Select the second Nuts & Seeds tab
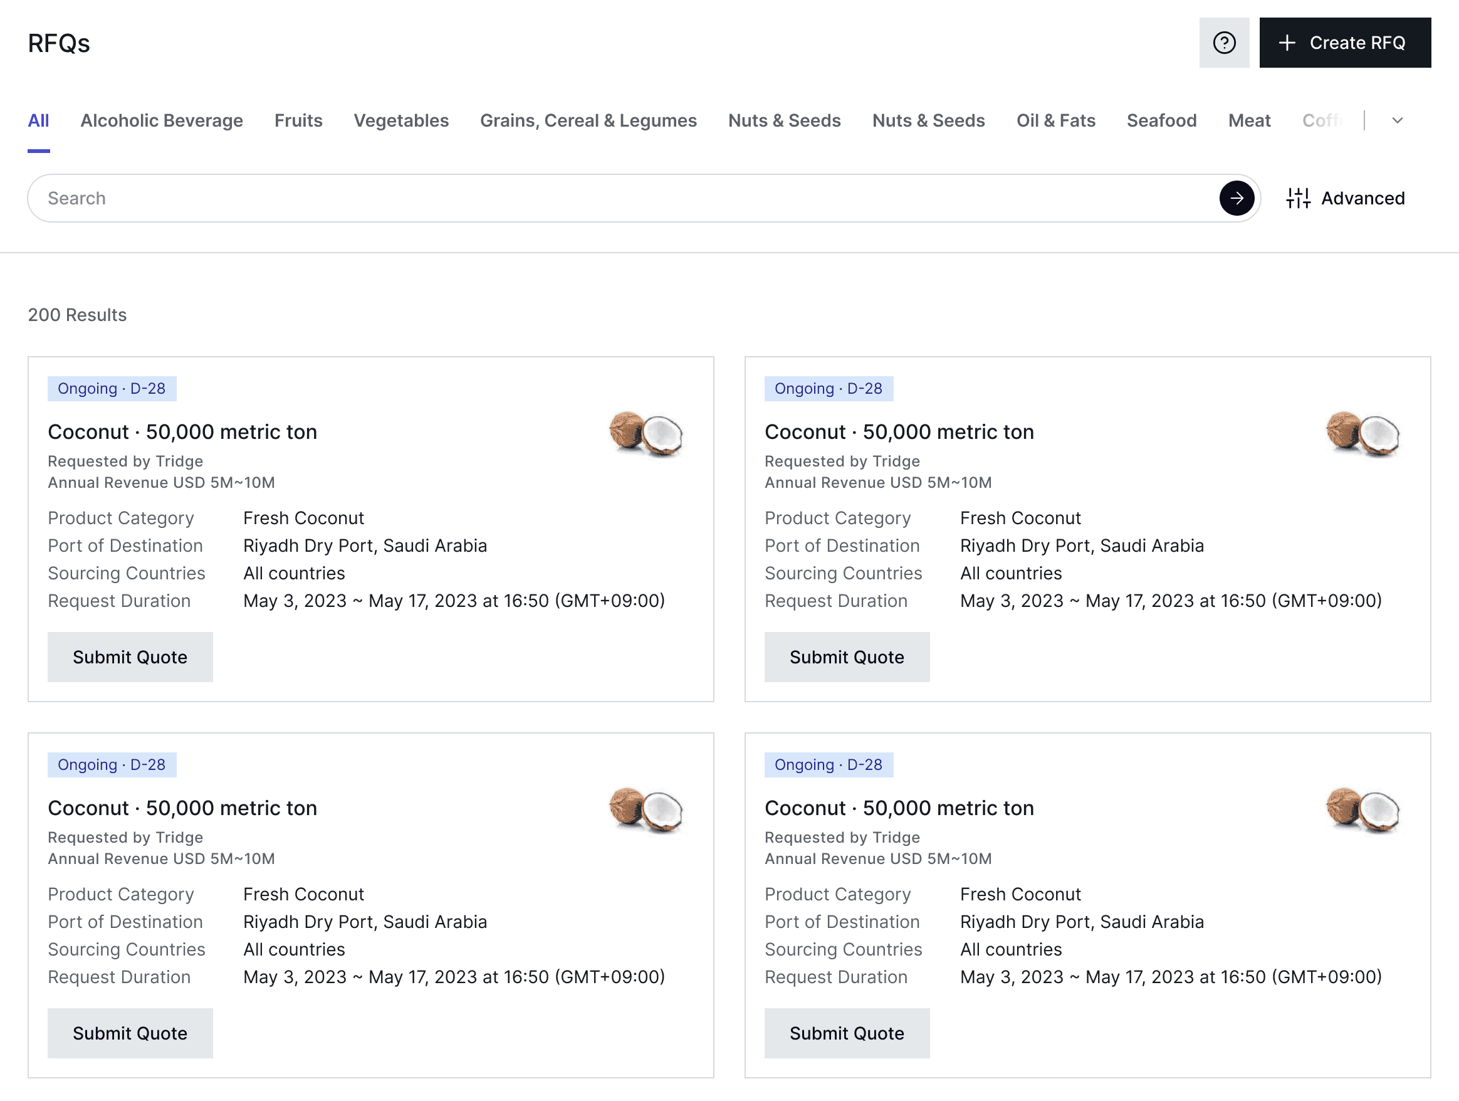This screenshot has width=1459, height=1101. (x=928, y=121)
